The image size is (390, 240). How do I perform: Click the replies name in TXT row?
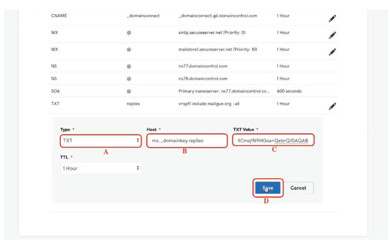click(x=133, y=104)
